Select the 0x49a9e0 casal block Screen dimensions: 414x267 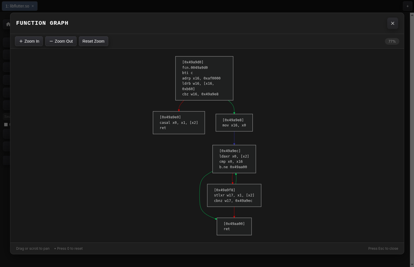tap(179, 123)
